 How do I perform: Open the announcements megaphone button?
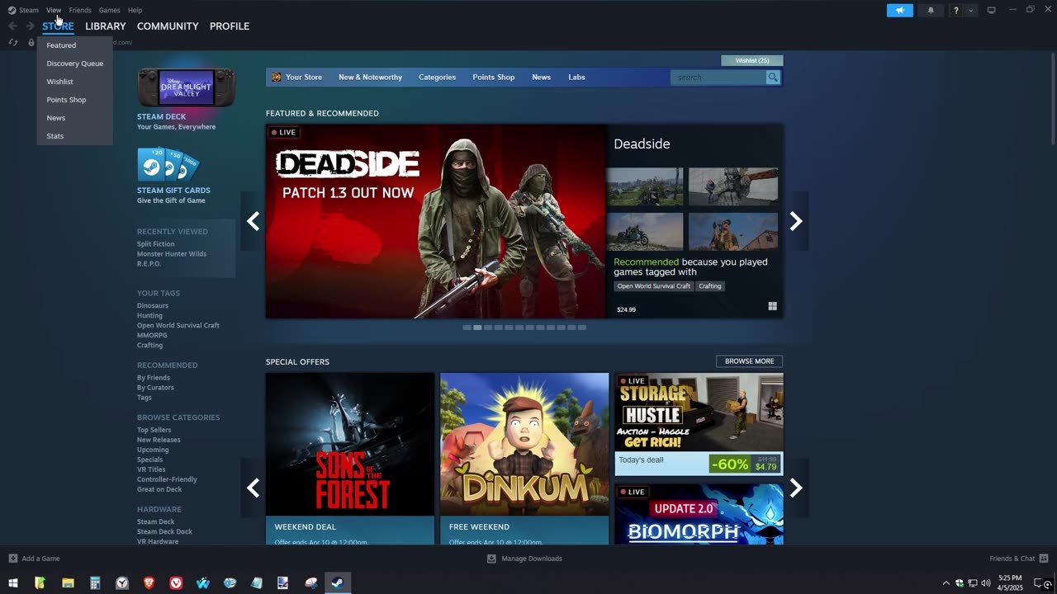(x=900, y=10)
